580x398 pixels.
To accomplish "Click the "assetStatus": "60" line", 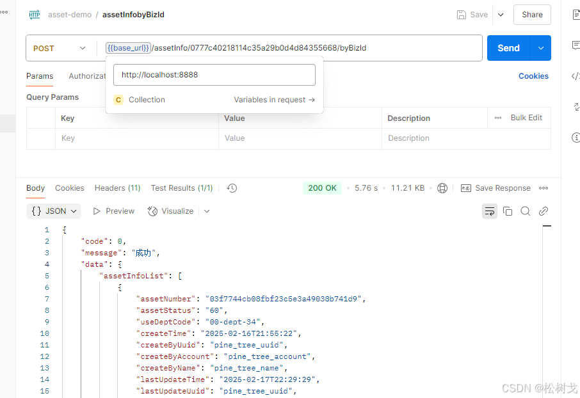I will (182, 310).
